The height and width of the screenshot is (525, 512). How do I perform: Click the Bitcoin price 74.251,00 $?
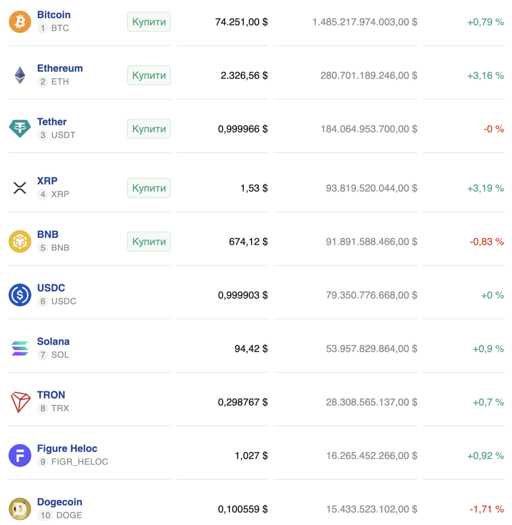[242, 22]
